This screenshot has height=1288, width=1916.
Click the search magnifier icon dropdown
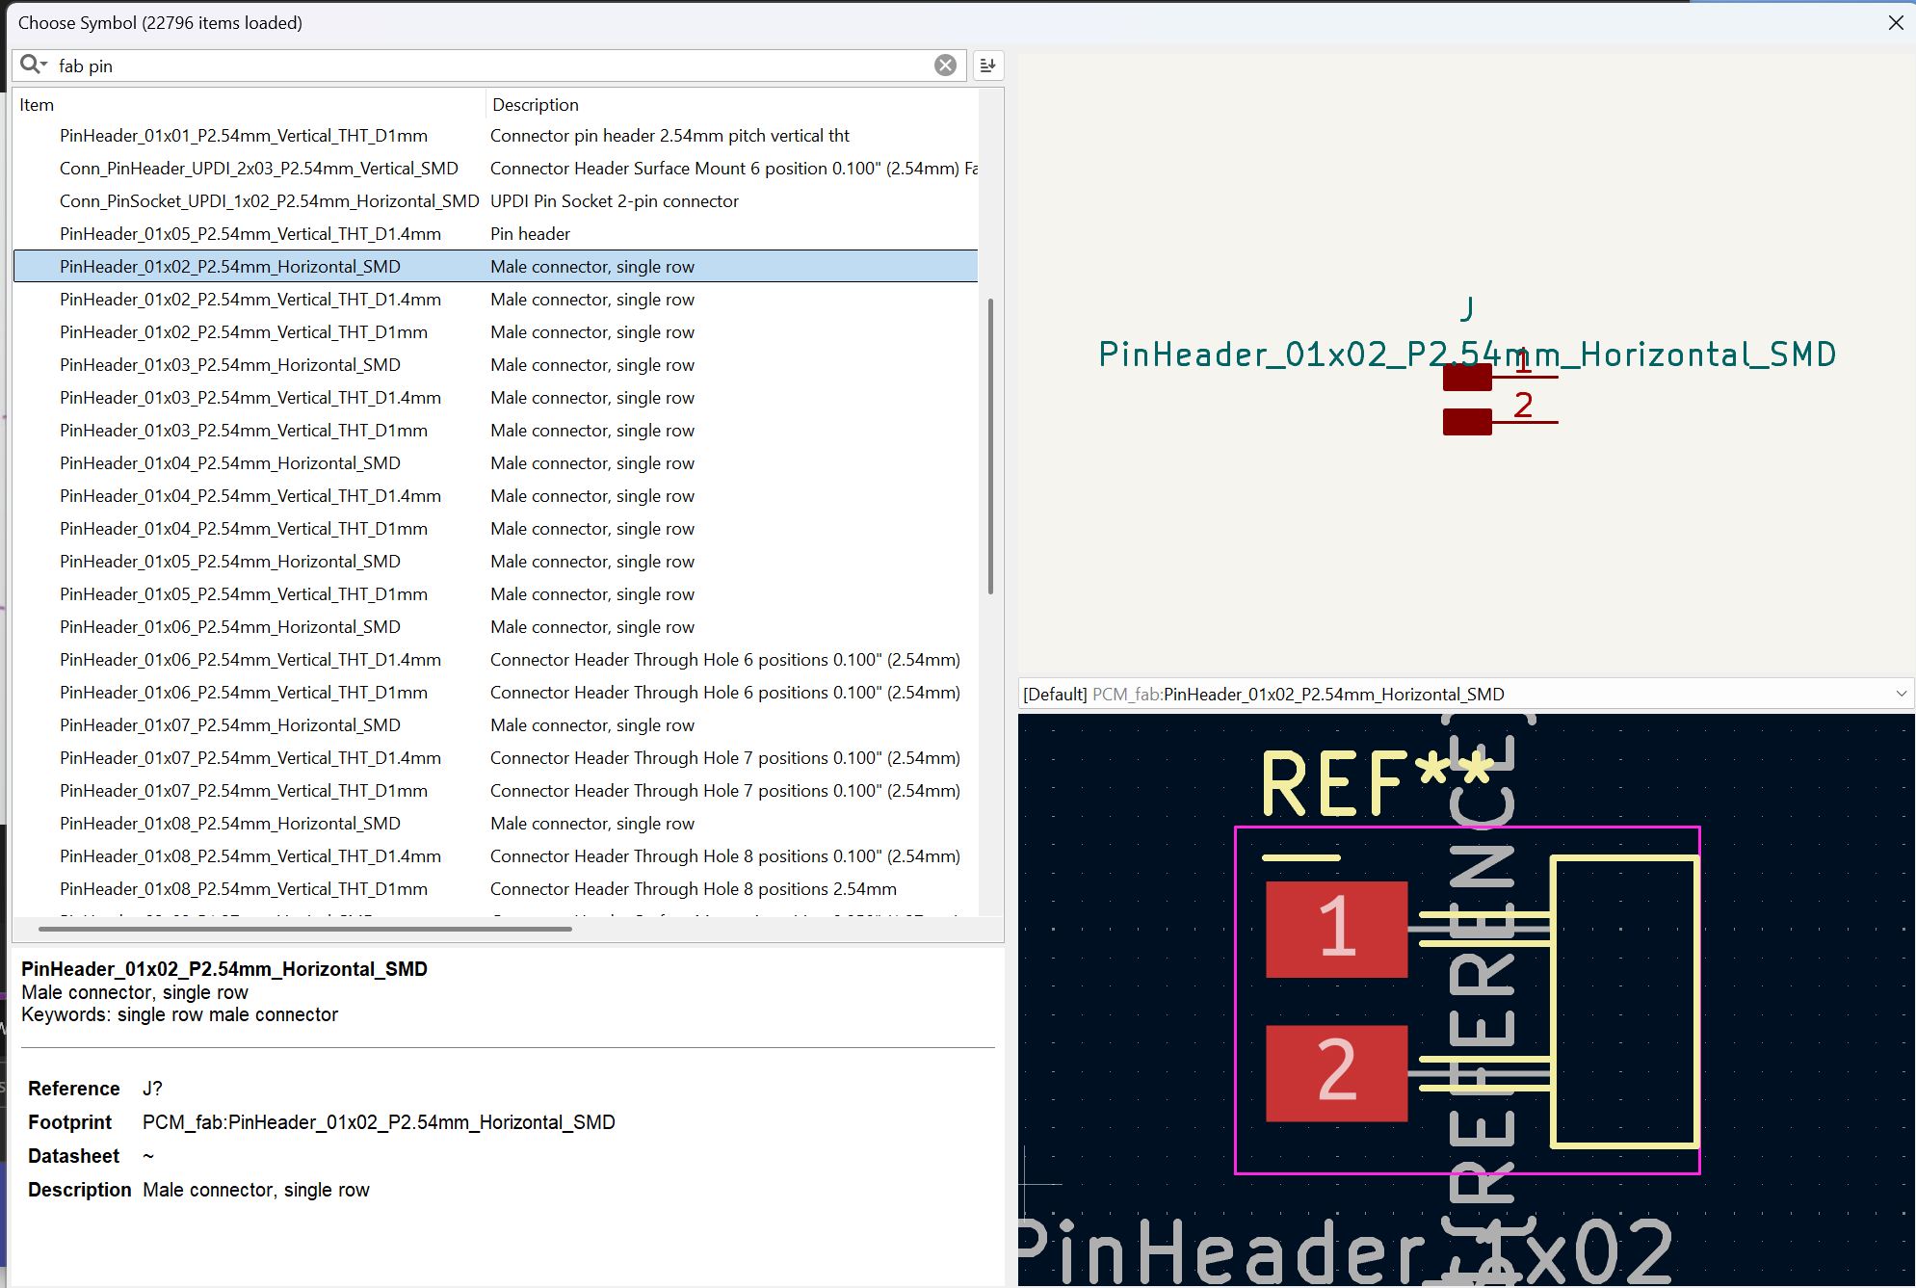pos(33,65)
